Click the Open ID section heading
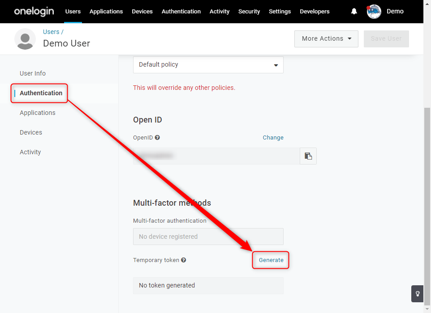Image resolution: width=431 pixels, height=313 pixels. 147,120
